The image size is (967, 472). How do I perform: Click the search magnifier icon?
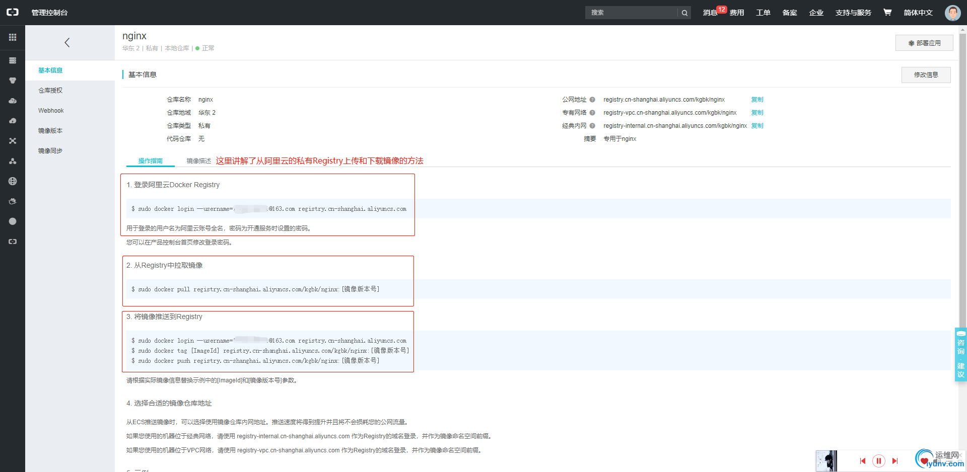pos(684,13)
